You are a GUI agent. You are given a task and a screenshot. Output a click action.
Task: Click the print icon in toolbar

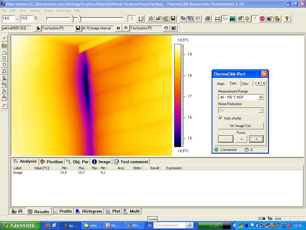coord(208,19)
